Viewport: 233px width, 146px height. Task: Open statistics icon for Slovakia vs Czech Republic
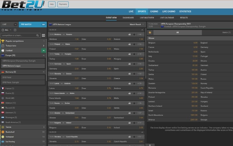pos(130,137)
